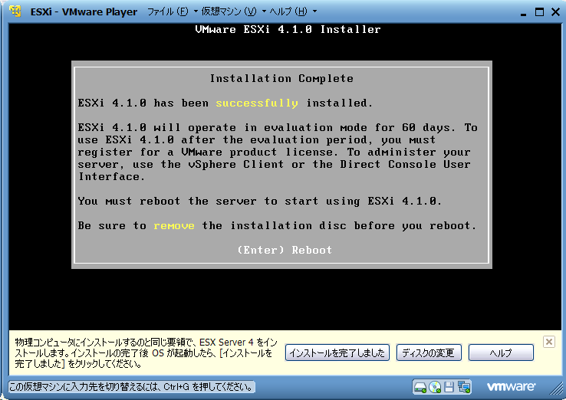The height and width of the screenshot is (400, 566).
Task: Click the vmware logo in status bar
Action: pos(511,387)
